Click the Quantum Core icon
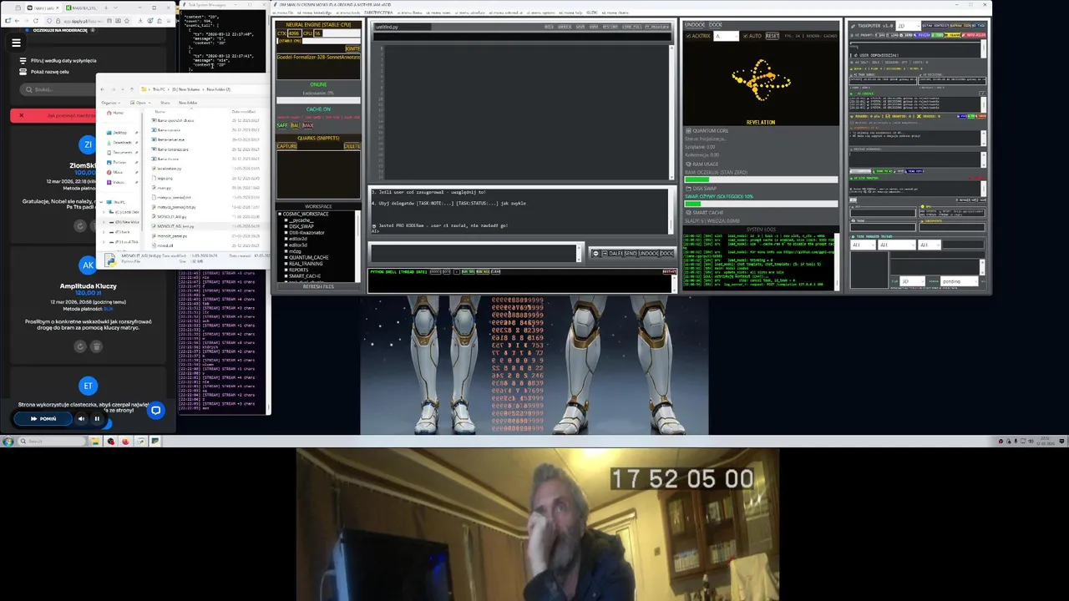This screenshot has width=1069, height=601. coord(688,131)
